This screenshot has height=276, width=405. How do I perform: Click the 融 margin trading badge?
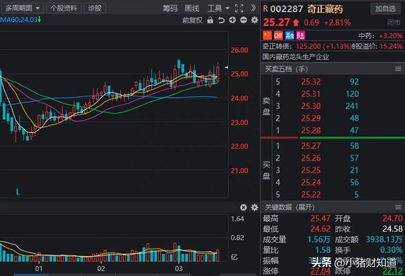(290, 35)
